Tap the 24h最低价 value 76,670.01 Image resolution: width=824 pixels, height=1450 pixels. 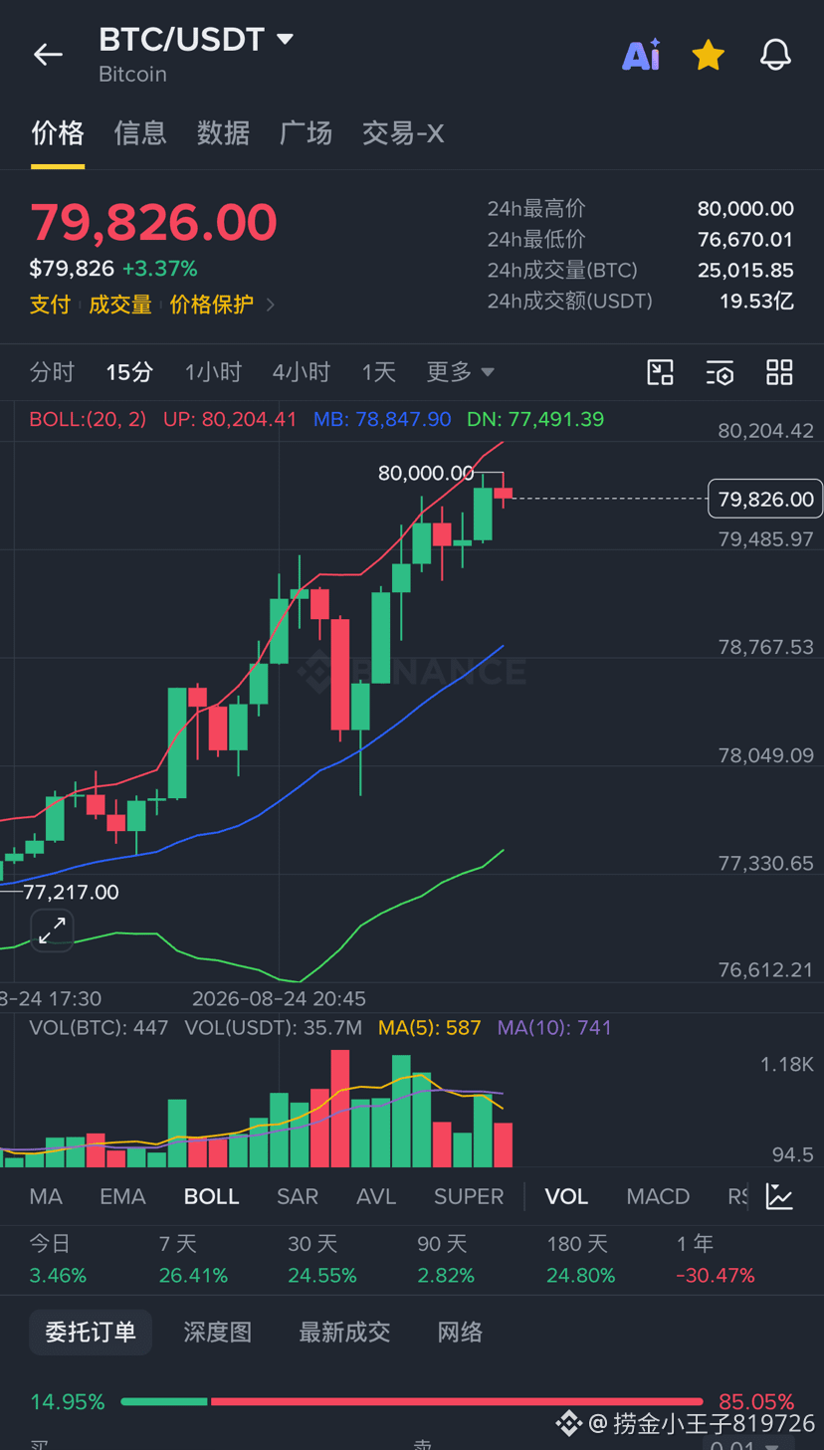(745, 240)
